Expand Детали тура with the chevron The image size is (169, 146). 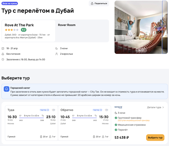(163, 107)
